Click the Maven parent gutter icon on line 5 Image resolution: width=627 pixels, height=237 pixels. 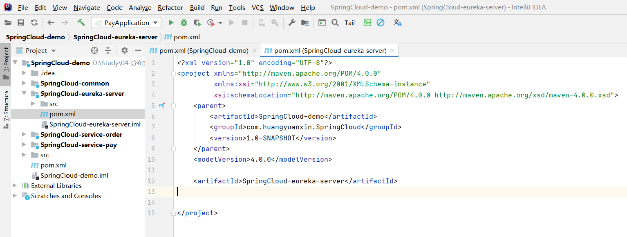tap(162, 106)
